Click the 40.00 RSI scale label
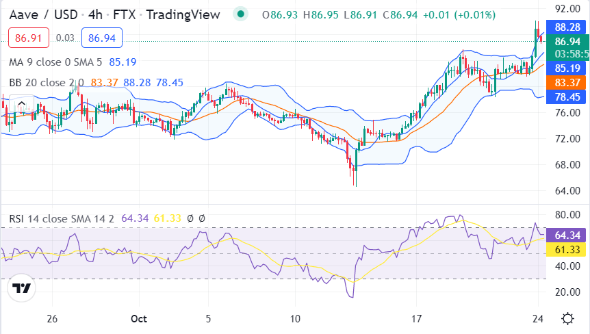This screenshot has width=590, height=334. point(567,266)
